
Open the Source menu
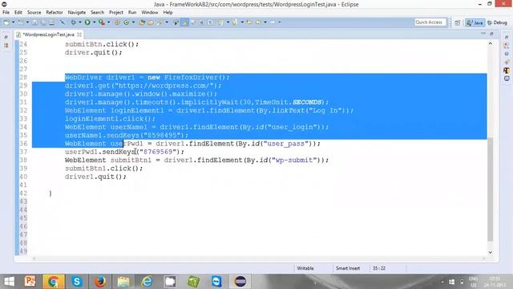(x=34, y=13)
